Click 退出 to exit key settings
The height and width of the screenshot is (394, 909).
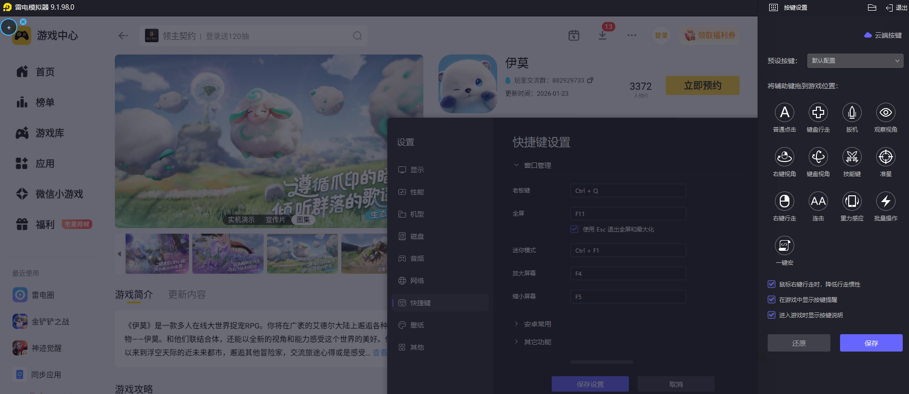[896, 7]
